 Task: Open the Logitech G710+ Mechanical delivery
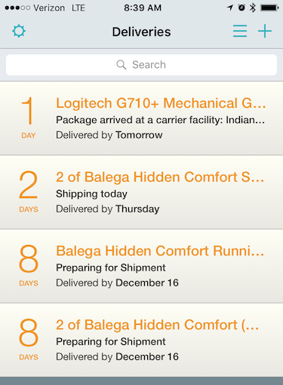(x=141, y=118)
